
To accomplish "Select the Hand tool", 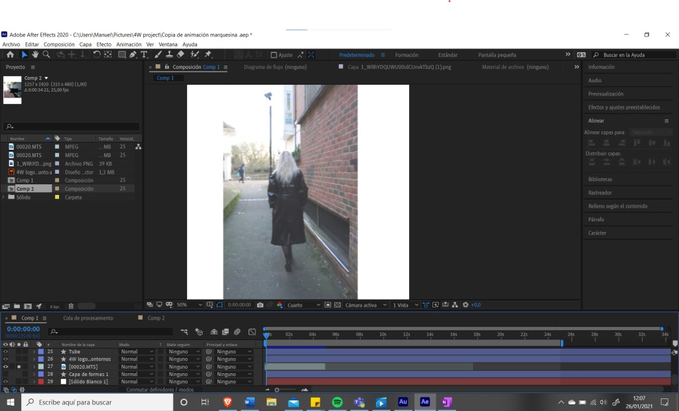I will (x=35, y=54).
